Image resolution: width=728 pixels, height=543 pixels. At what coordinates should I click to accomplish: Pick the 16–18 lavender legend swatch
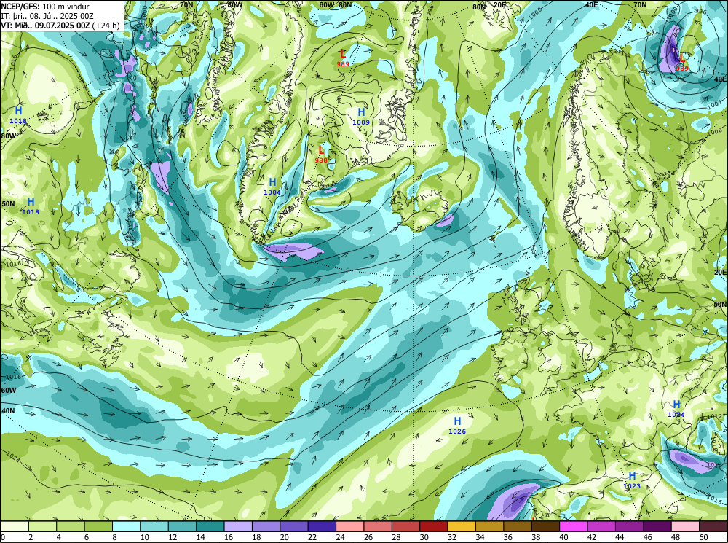(238, 526)
